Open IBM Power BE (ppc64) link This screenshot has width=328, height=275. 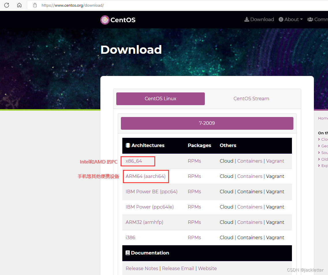coord(151,192)
